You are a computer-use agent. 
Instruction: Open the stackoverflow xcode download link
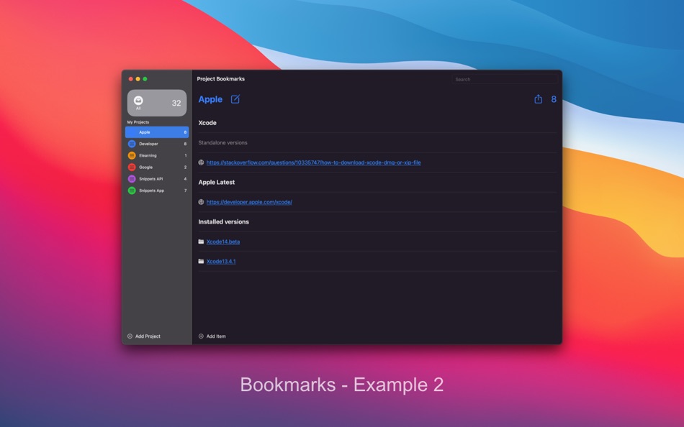tap(314, 162)
